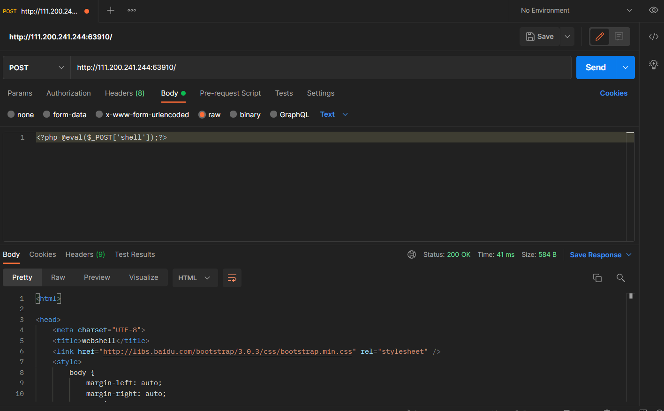The width and height of the screenshot is (664, 411).
Task: Click the margin-left: auto line
Action: 124,383
